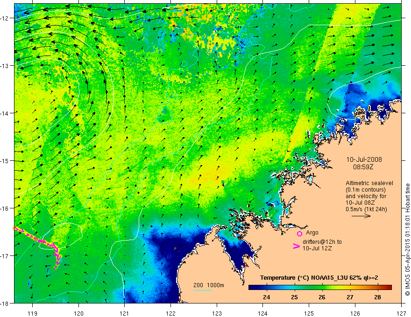The image size is (411, 317).
Task: Click the 'Argo' legend label
Action: click(312, 233)
